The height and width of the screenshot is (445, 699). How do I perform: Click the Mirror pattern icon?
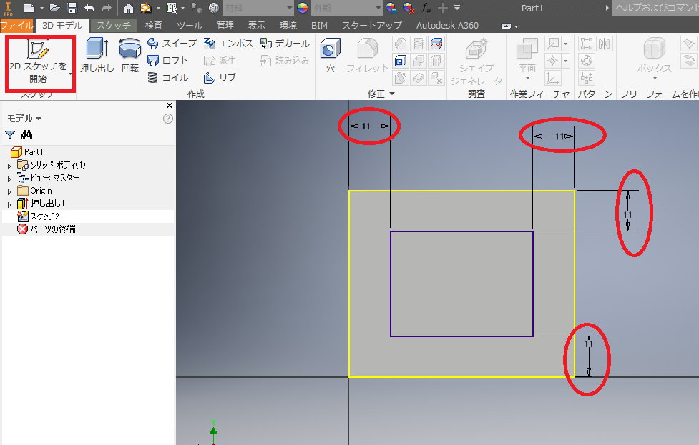(x=604, y=44)
